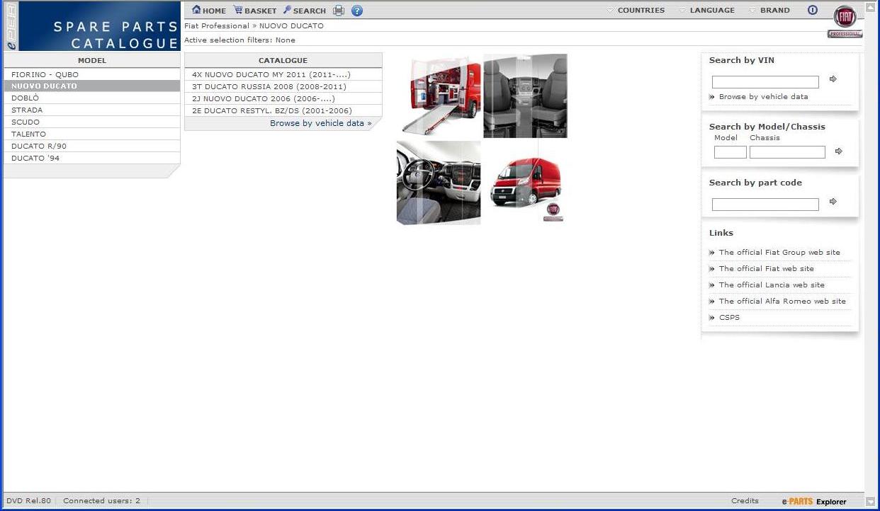Open 3T DUCATO RUSSIA 2008 catalogue
The width and height of the screenshot is (880, 511).
(283, 86)
